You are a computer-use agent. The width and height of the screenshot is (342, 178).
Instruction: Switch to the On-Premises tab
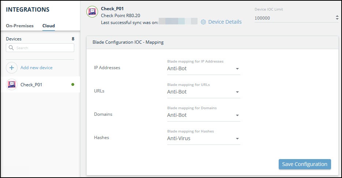point(20,26)
